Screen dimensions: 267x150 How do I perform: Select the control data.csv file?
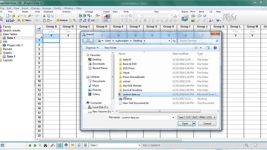tap(131, 95)
